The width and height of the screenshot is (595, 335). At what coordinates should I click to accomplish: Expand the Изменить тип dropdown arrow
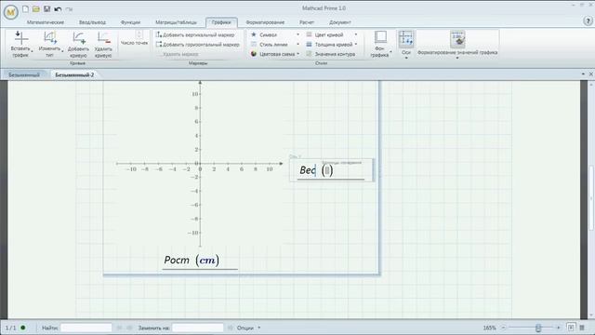62,51
